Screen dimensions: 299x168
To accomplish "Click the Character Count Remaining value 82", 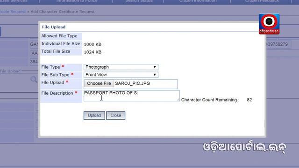I will 249,100.
